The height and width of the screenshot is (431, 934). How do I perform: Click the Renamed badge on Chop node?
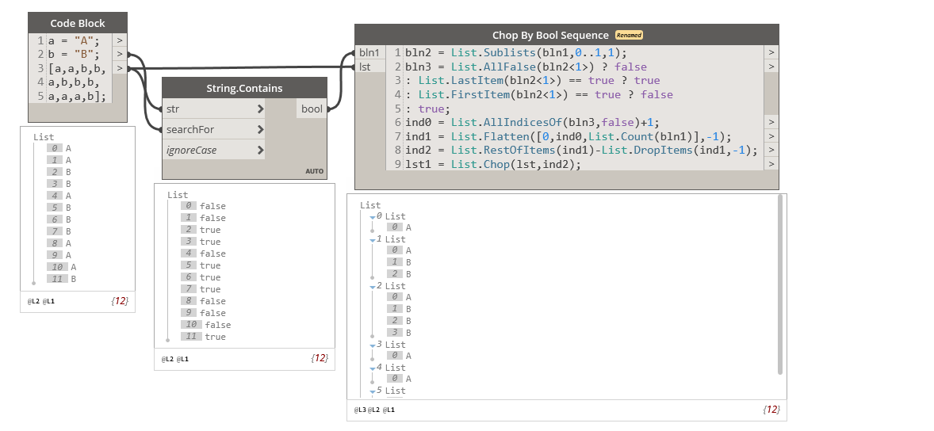click(x=629, y=35)
